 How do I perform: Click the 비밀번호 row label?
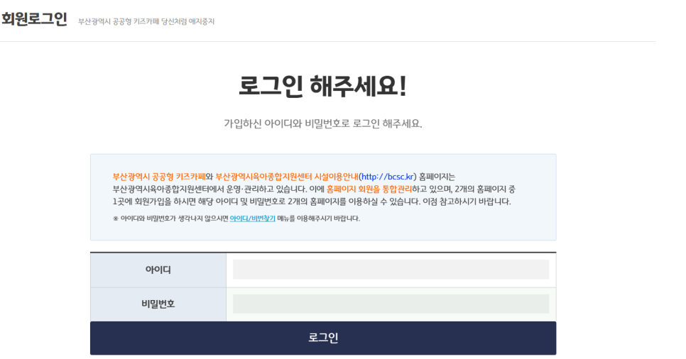tap(158, 304)
